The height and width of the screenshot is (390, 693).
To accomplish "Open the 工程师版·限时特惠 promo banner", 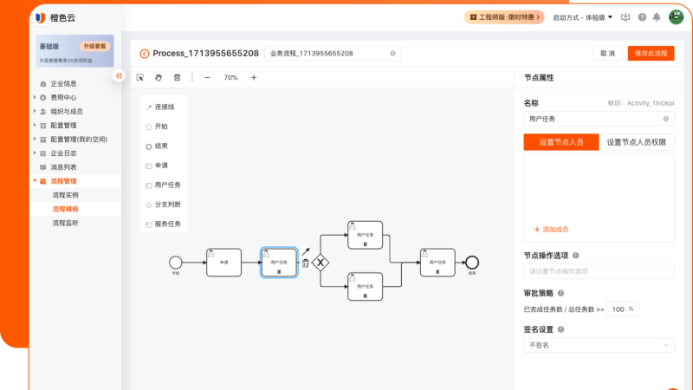I will pos(504,17).
